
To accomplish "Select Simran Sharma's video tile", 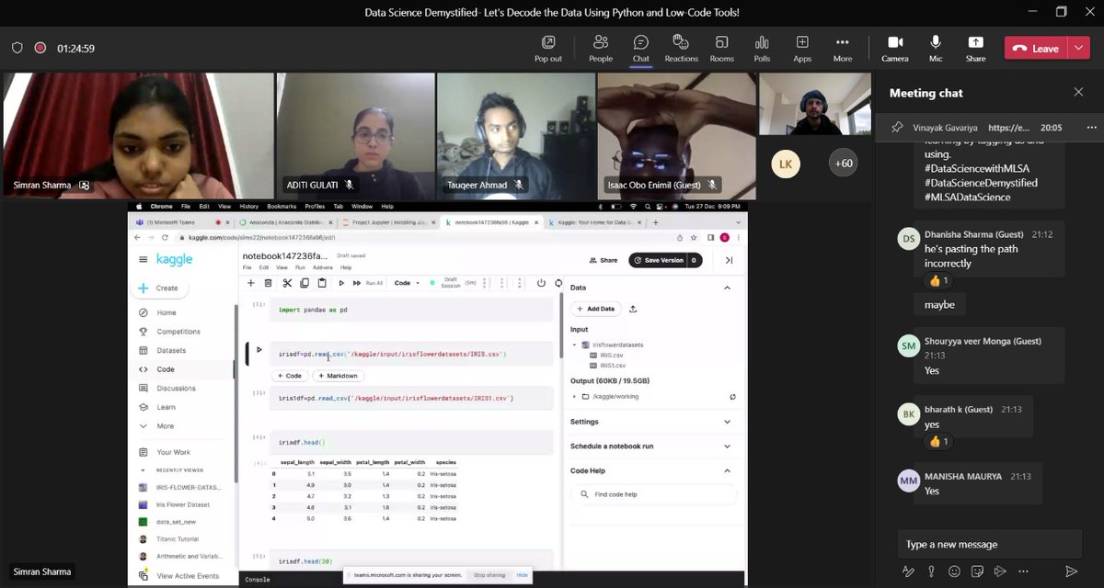I will coord(139,135).
